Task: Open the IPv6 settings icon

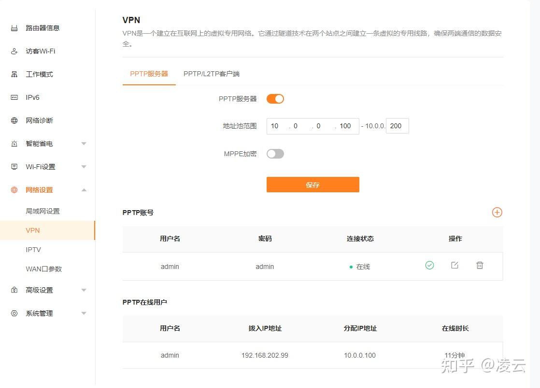Action: (x=14, y=97)
